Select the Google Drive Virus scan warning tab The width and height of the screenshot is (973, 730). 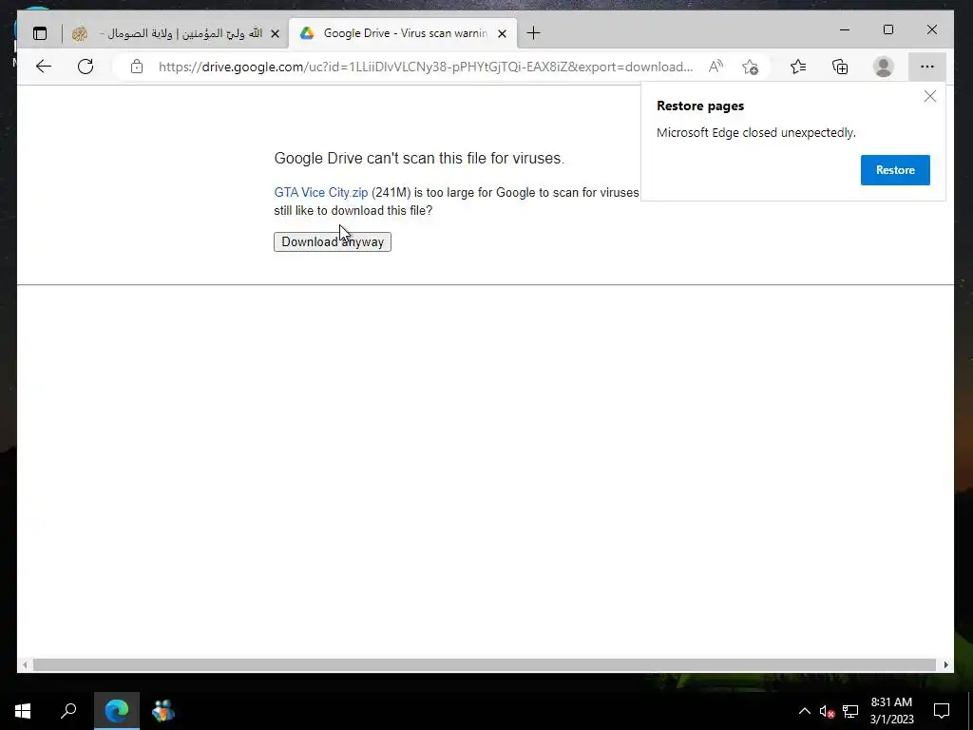pos(403,33)
